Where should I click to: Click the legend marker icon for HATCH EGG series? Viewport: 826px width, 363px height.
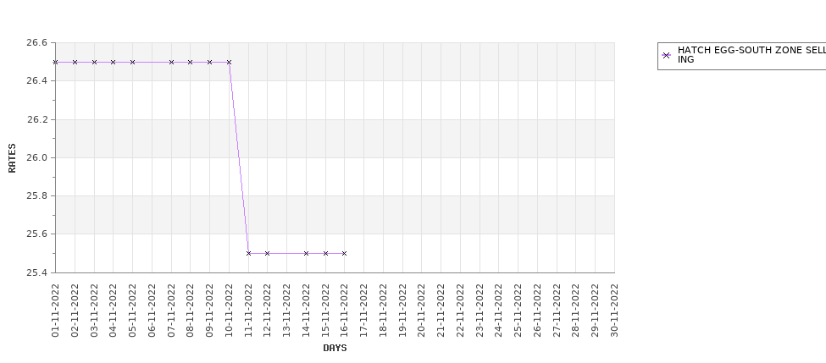(667, 55)
